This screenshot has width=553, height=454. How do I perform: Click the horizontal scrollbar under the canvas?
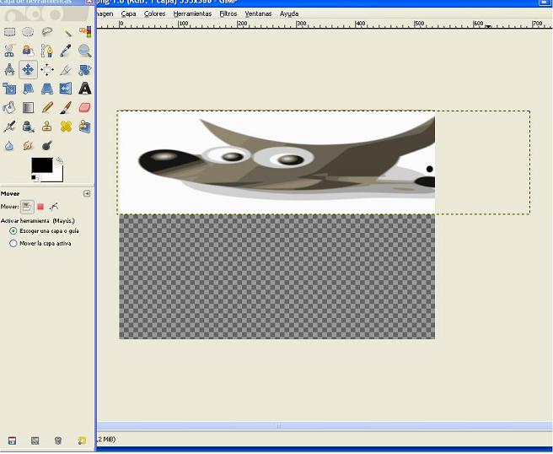(325, 426)
